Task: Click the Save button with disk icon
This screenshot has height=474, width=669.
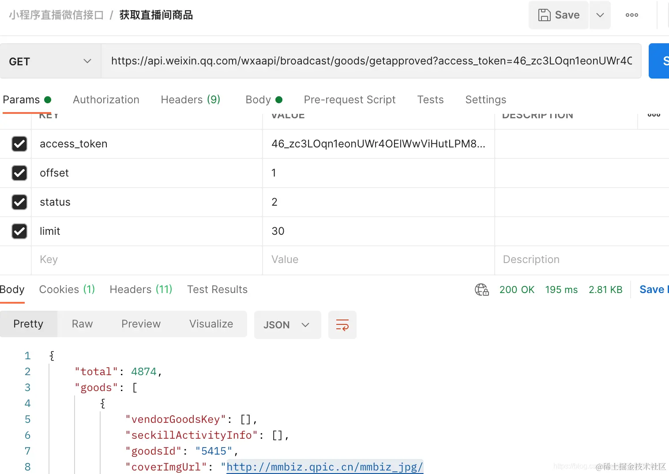Action: 558,15
